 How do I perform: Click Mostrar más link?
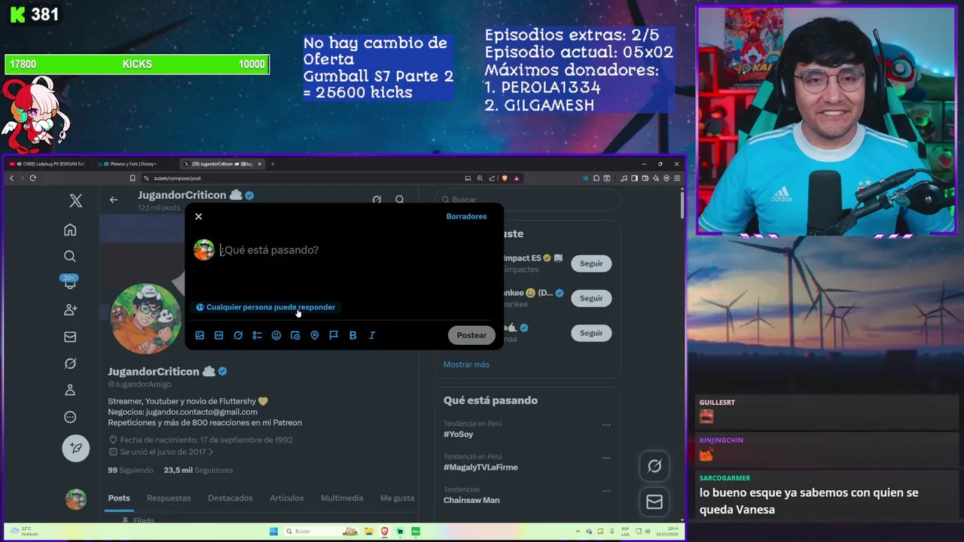coord(466,364)
